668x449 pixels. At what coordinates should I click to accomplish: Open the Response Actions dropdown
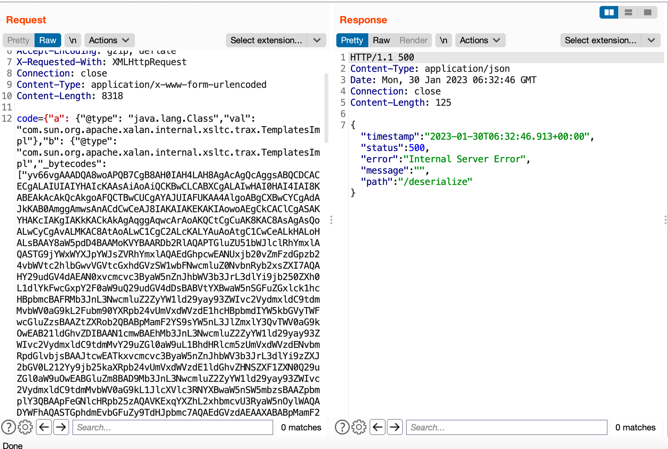[480, 40]
